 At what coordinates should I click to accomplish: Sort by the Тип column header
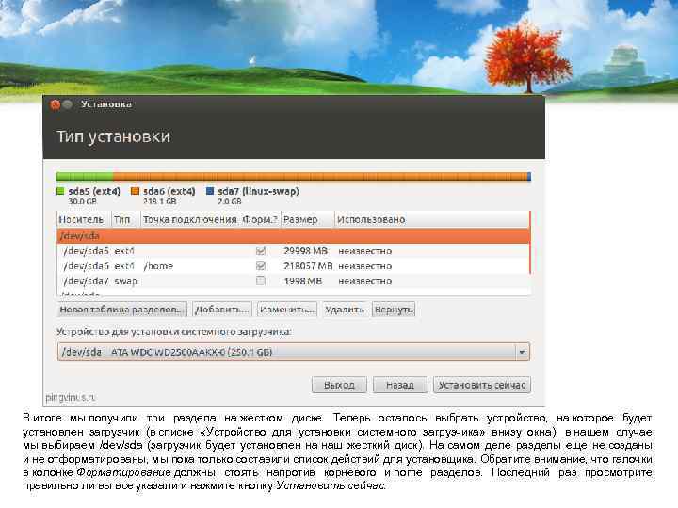pos(126,219)
